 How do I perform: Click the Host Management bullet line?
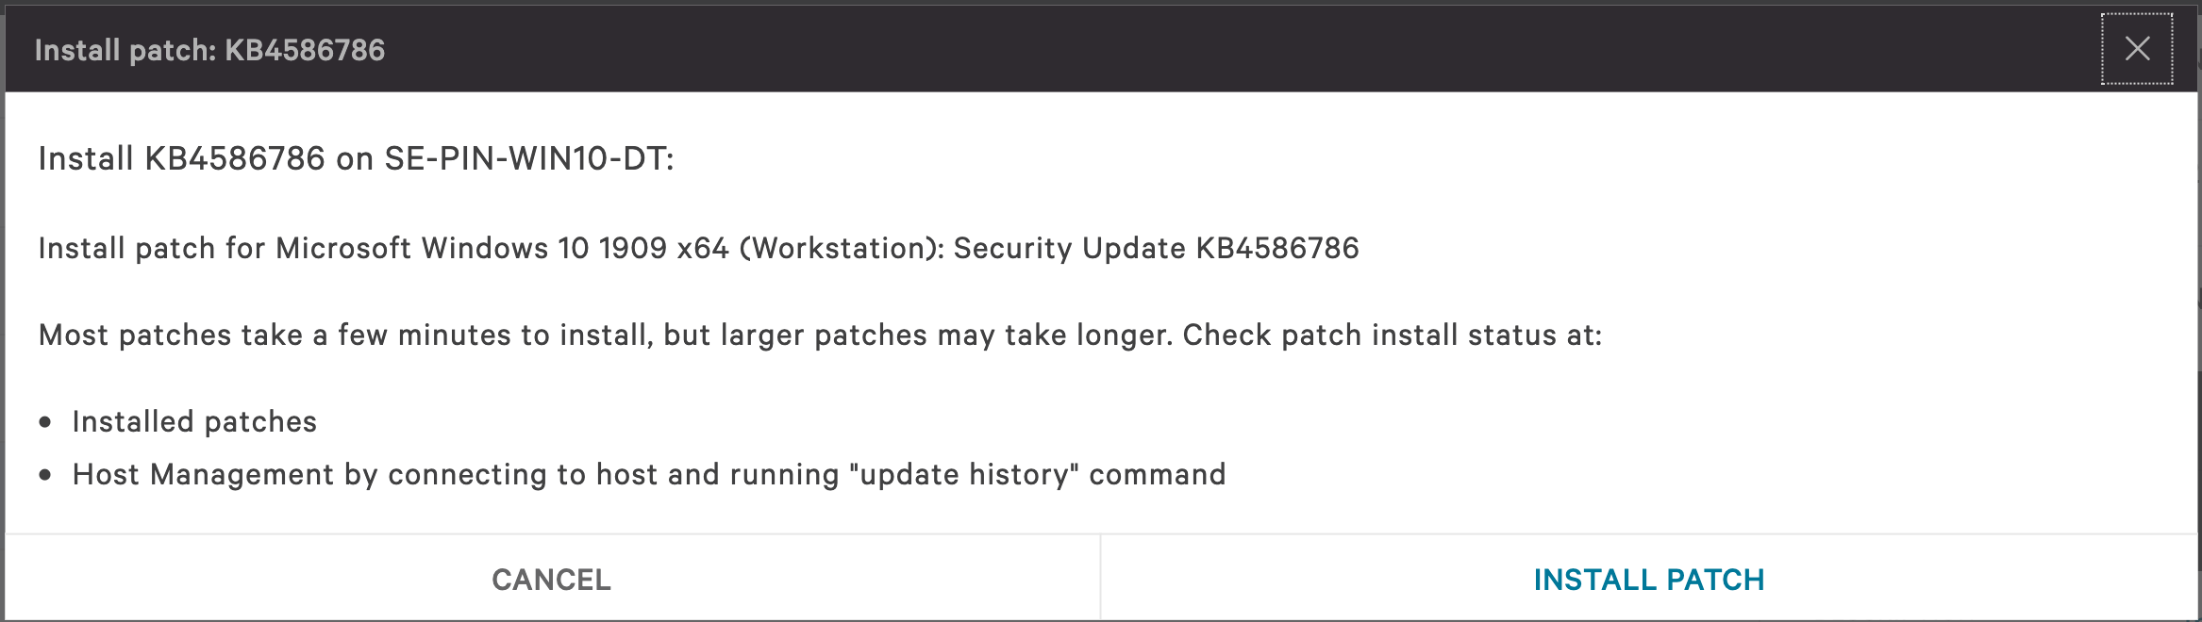tap(648, 474)
